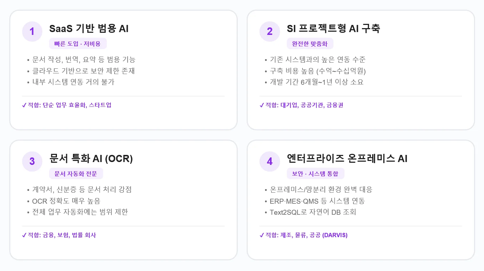Click the 'SI 프로젝트형 AI 구축' heading
Image resolution: width=484 pixels, height=271 pixels.
click(x=333, y=29)
